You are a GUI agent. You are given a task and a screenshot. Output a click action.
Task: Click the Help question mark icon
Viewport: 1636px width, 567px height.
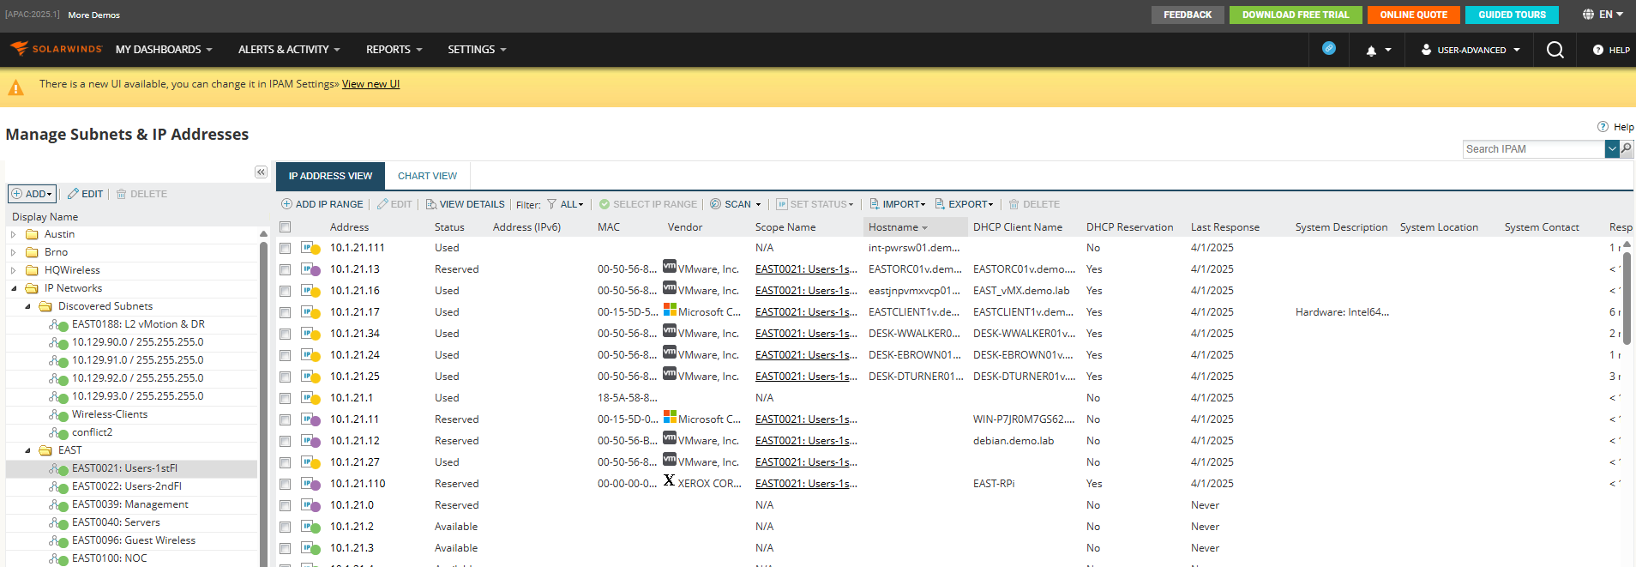tap(1603, 127)
